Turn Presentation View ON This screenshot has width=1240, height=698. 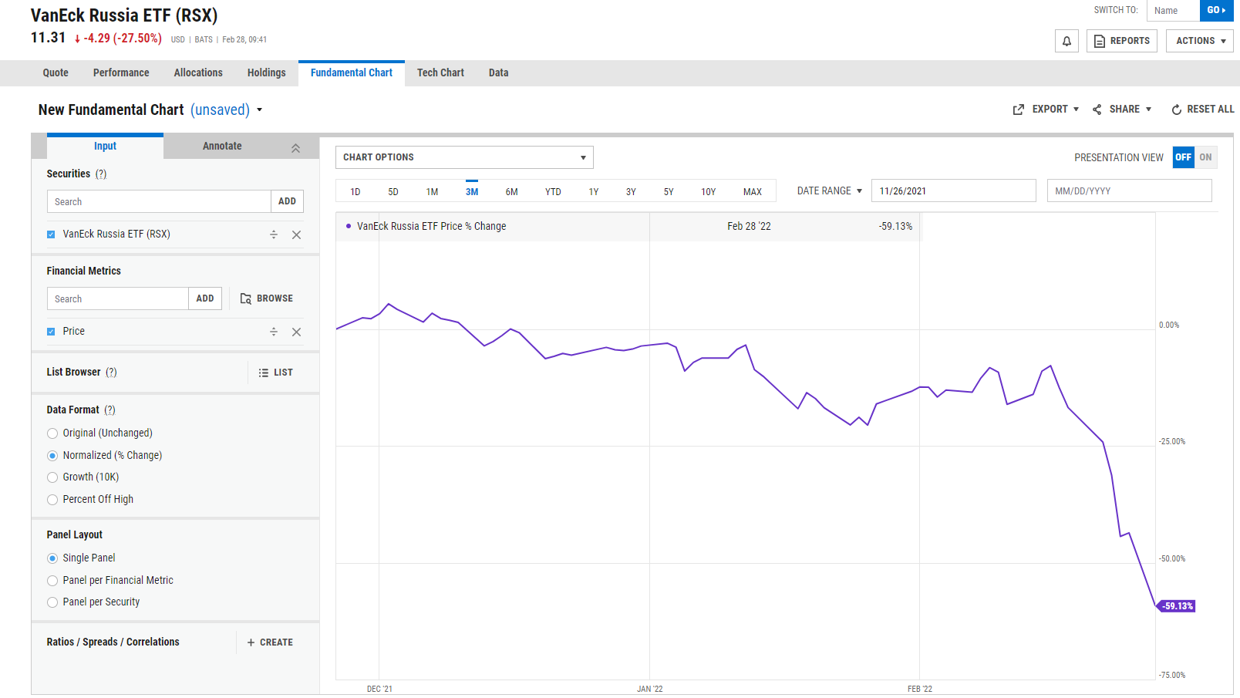pyautogui.click(x=1206, y=157)
